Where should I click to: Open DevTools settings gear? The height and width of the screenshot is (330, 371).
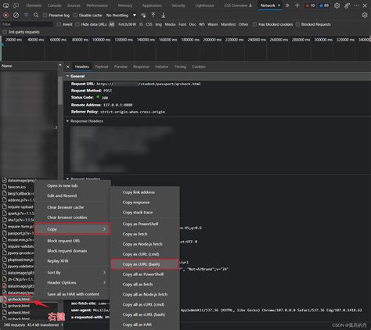coord(337,5)
